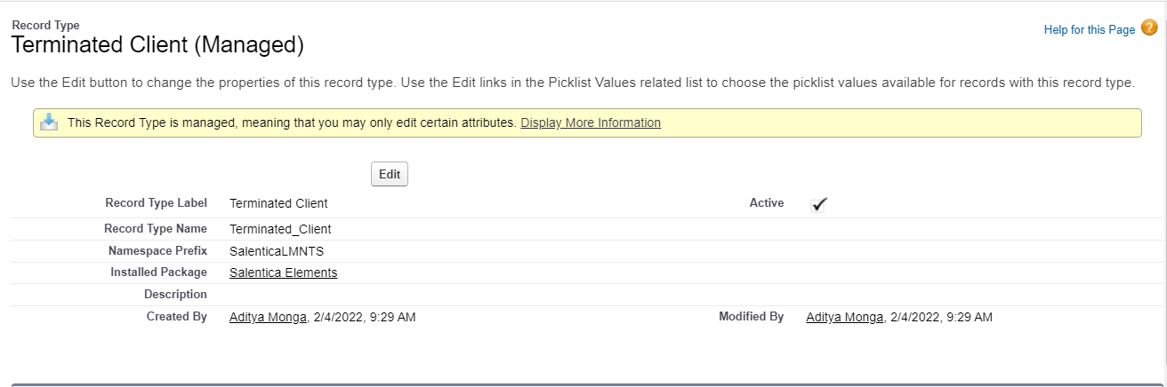Select the Terminated Client (Managed) page heading
The image size is (1167, 387).
point(157,44)
